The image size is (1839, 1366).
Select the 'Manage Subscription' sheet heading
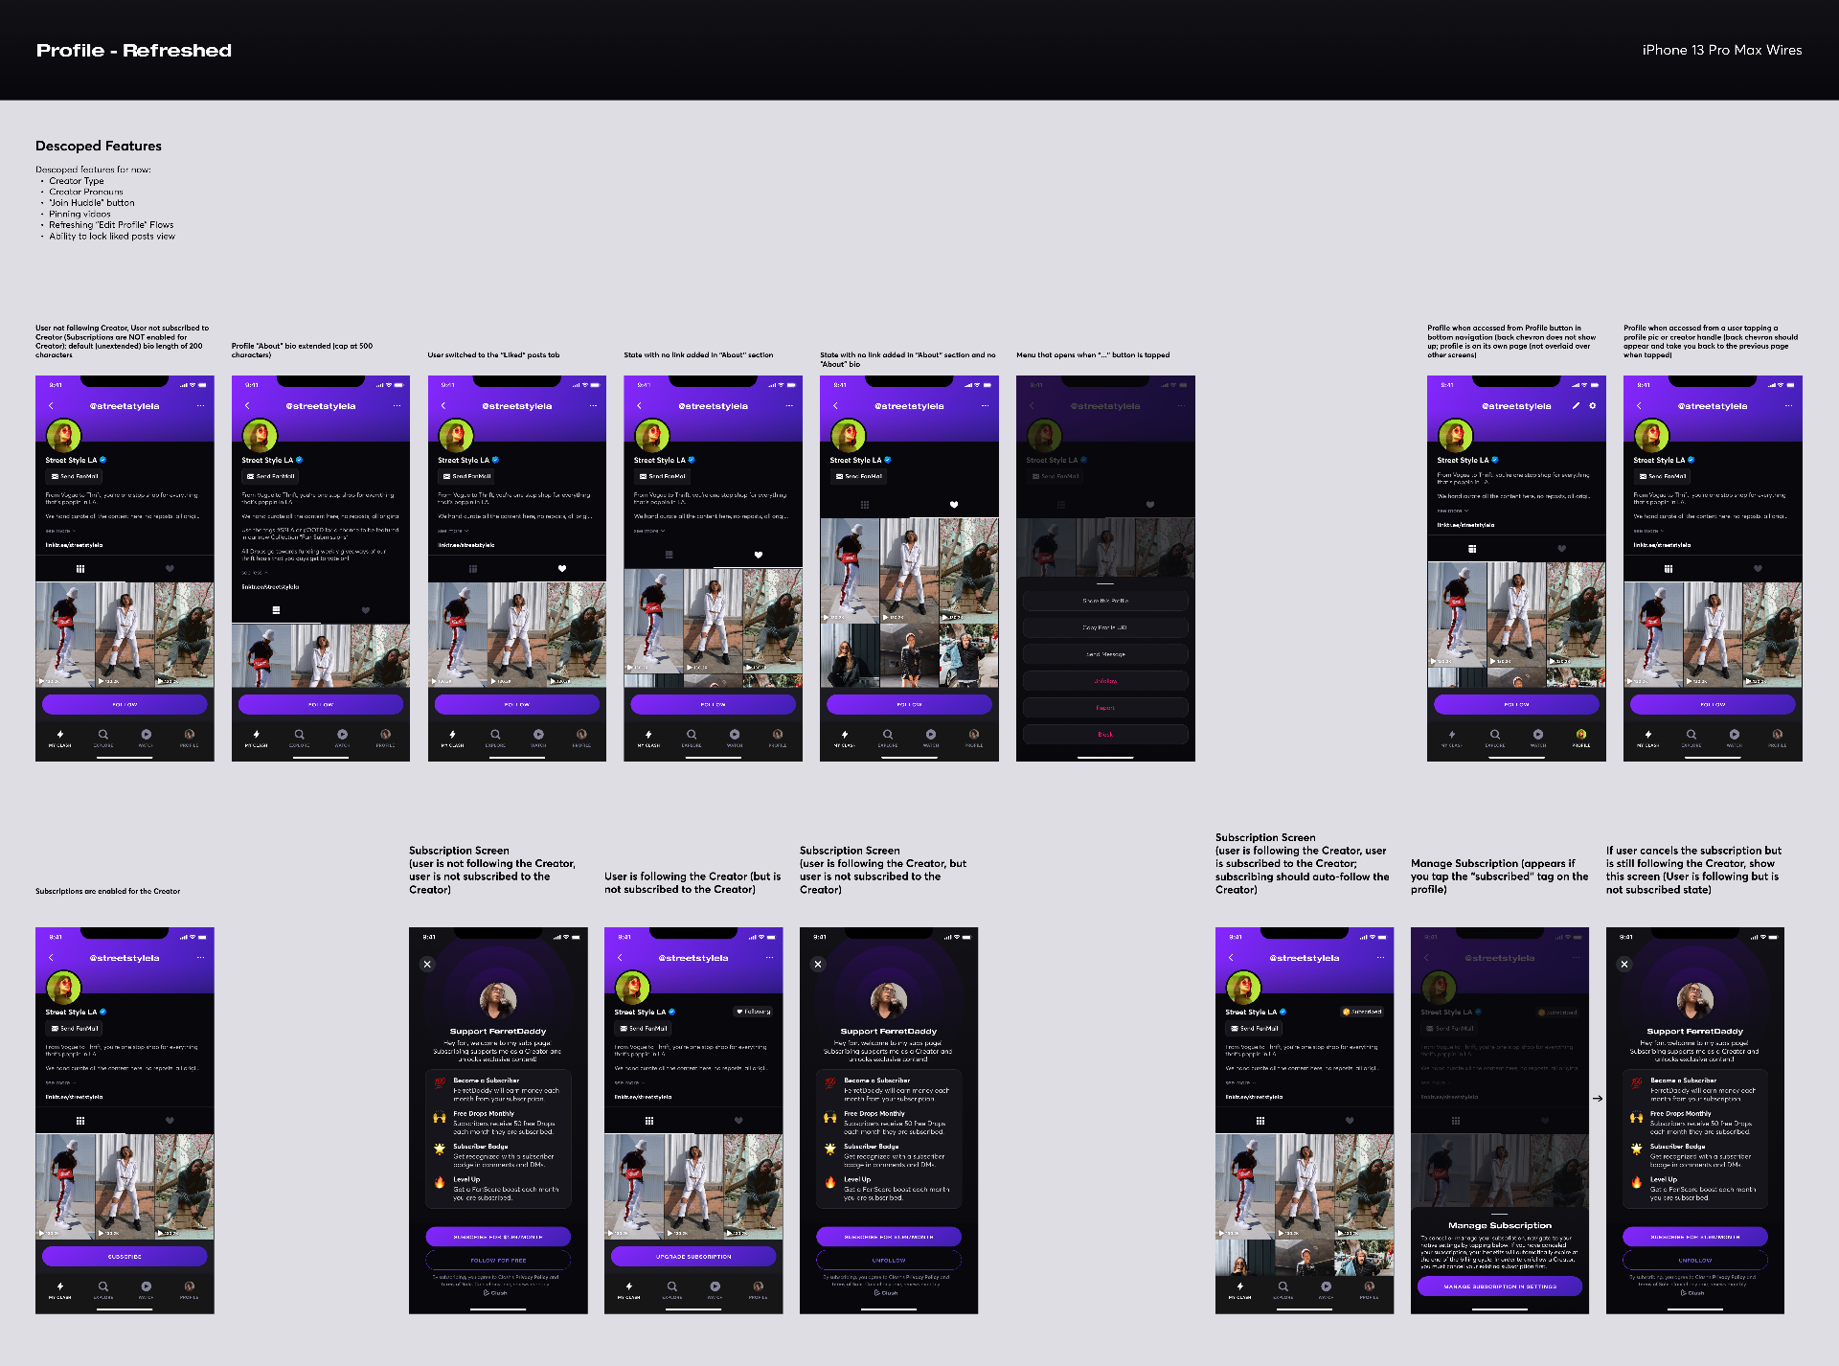[1500, 1225]
